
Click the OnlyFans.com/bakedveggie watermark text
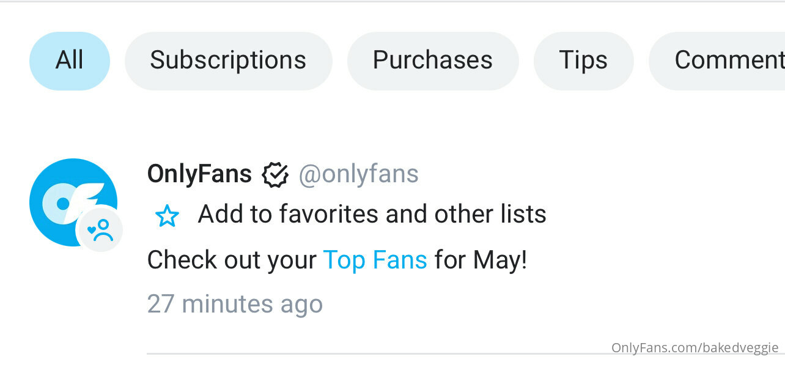click(x=695, y=348)
